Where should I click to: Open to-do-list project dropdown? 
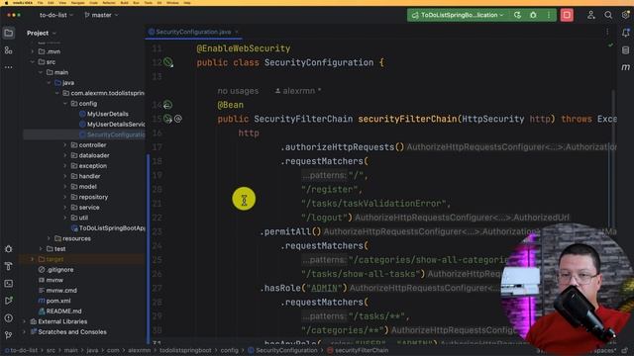pyautogui.click(x=56, y=15)
